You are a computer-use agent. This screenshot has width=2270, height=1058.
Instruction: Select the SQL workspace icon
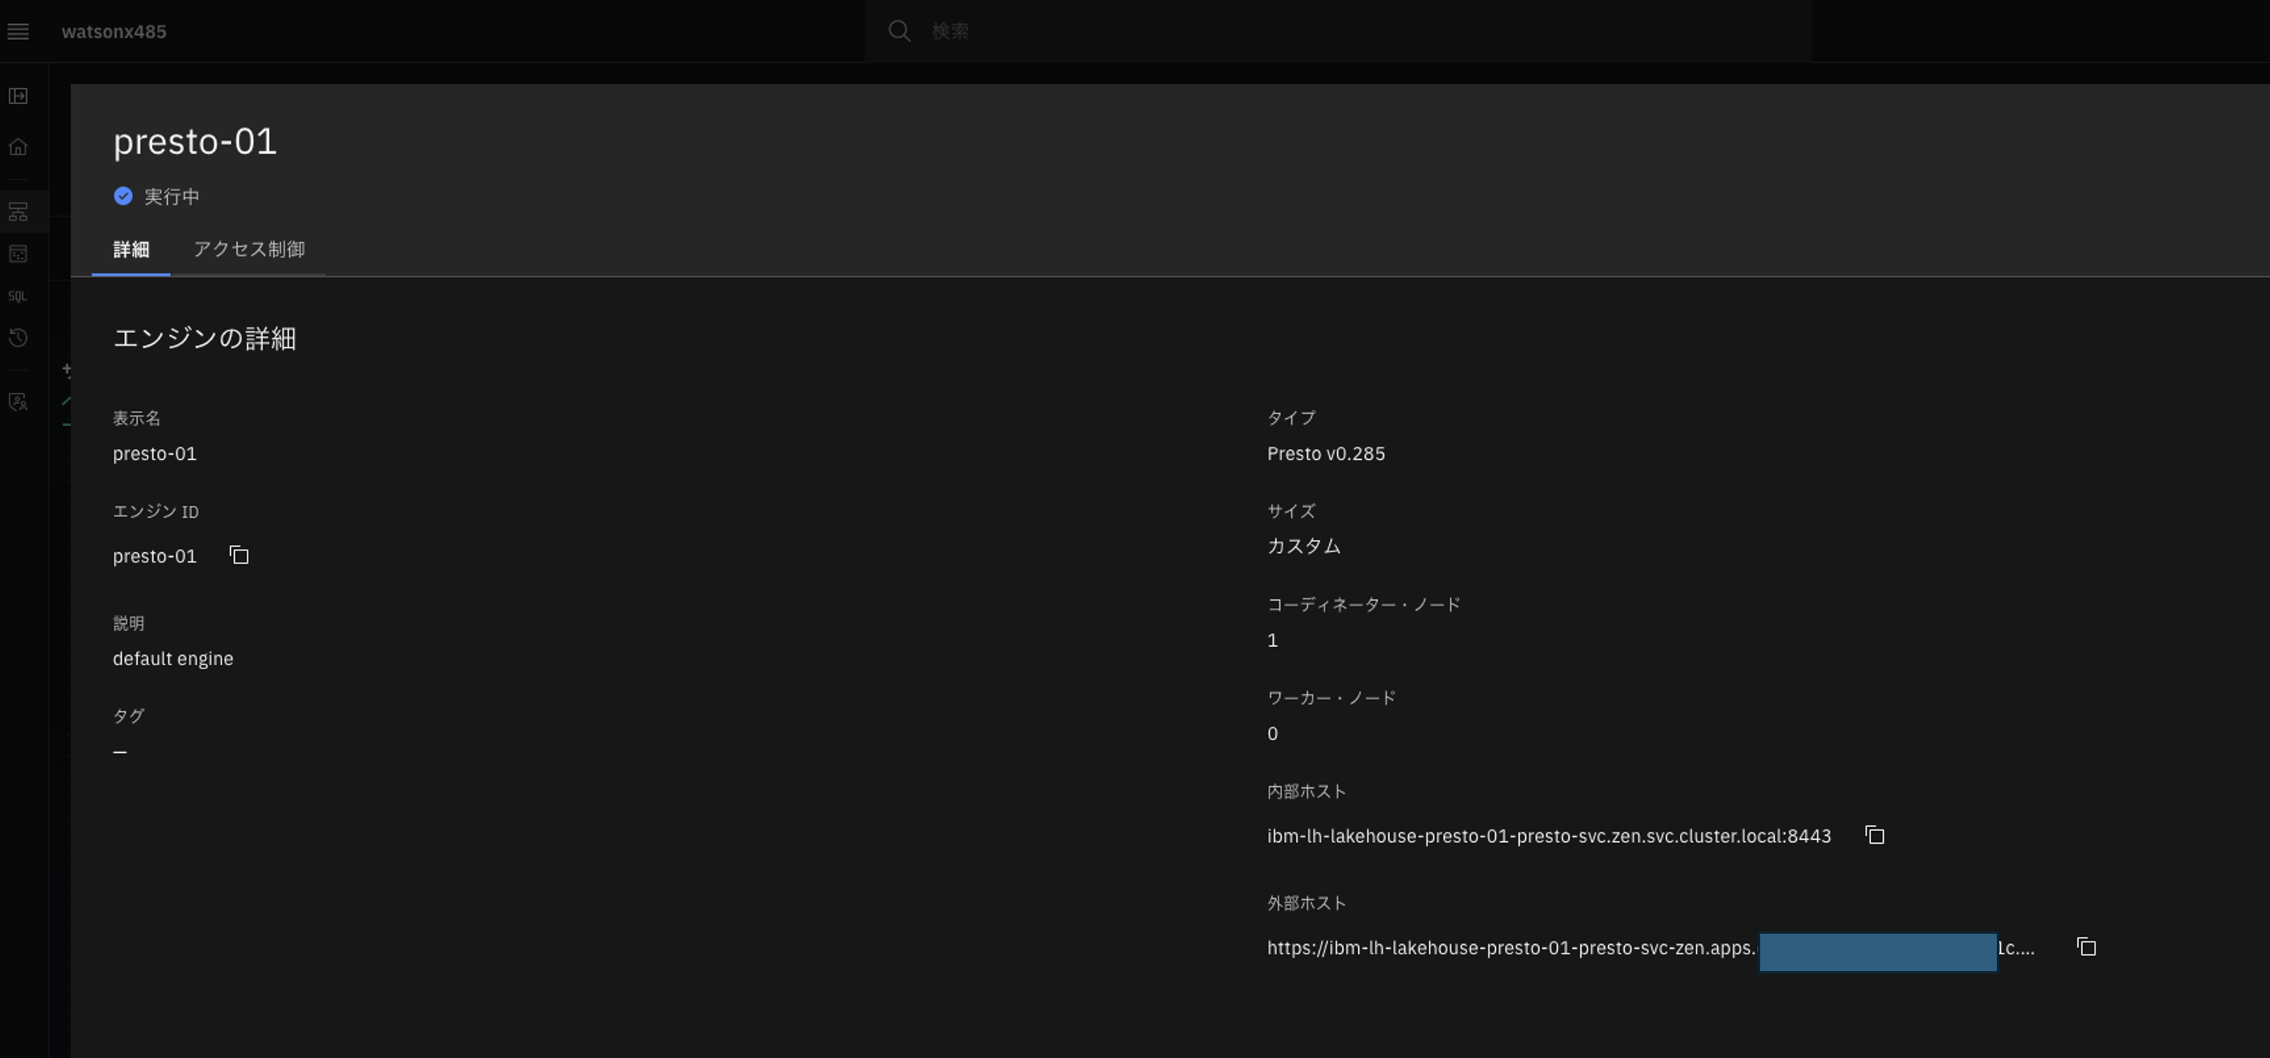17,296
